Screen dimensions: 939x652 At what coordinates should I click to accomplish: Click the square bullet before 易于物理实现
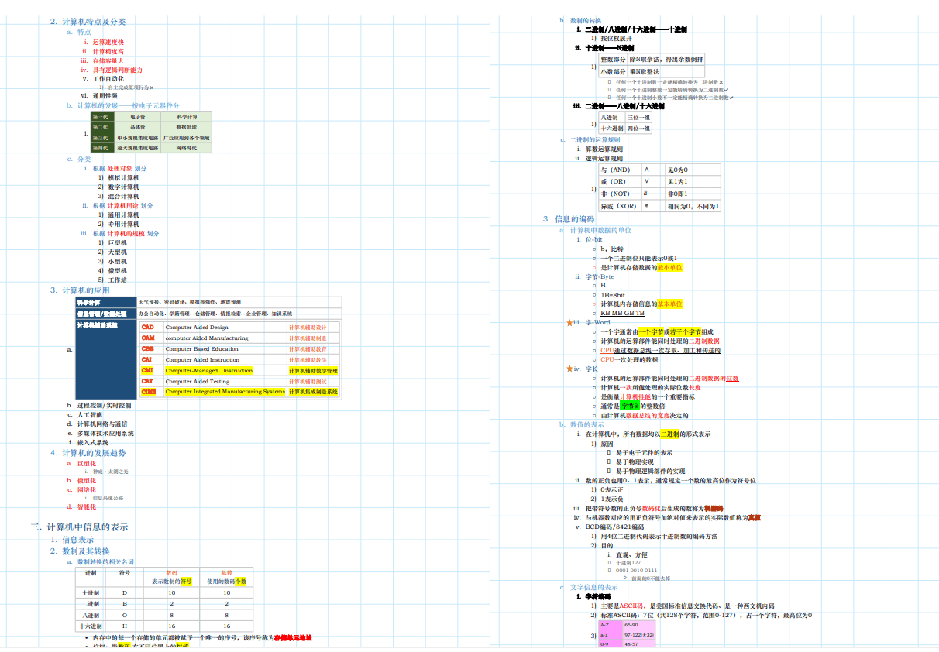point(609,462)
